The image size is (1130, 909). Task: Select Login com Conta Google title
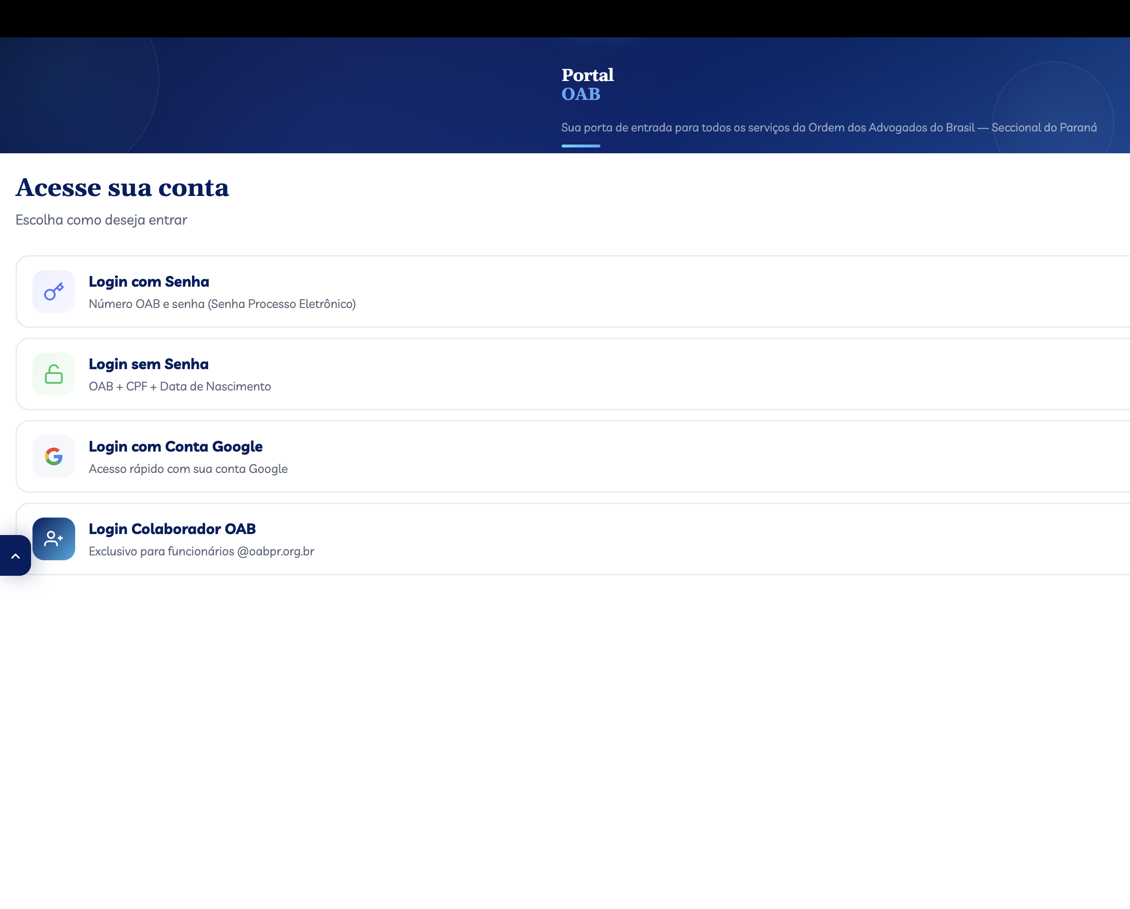(176, 446)
